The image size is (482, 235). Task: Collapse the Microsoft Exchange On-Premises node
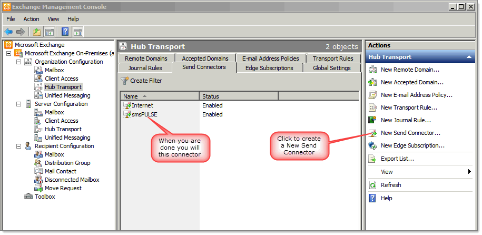point(8,53)
